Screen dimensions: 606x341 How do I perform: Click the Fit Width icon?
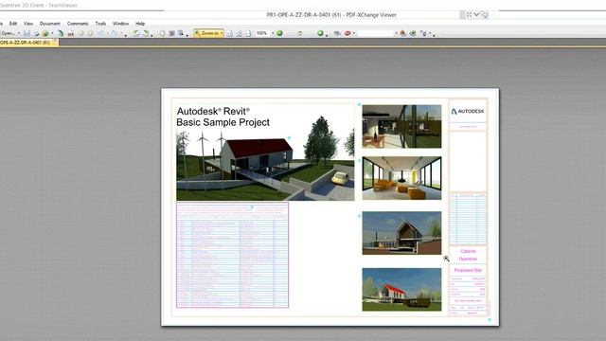tap(248, 34)
